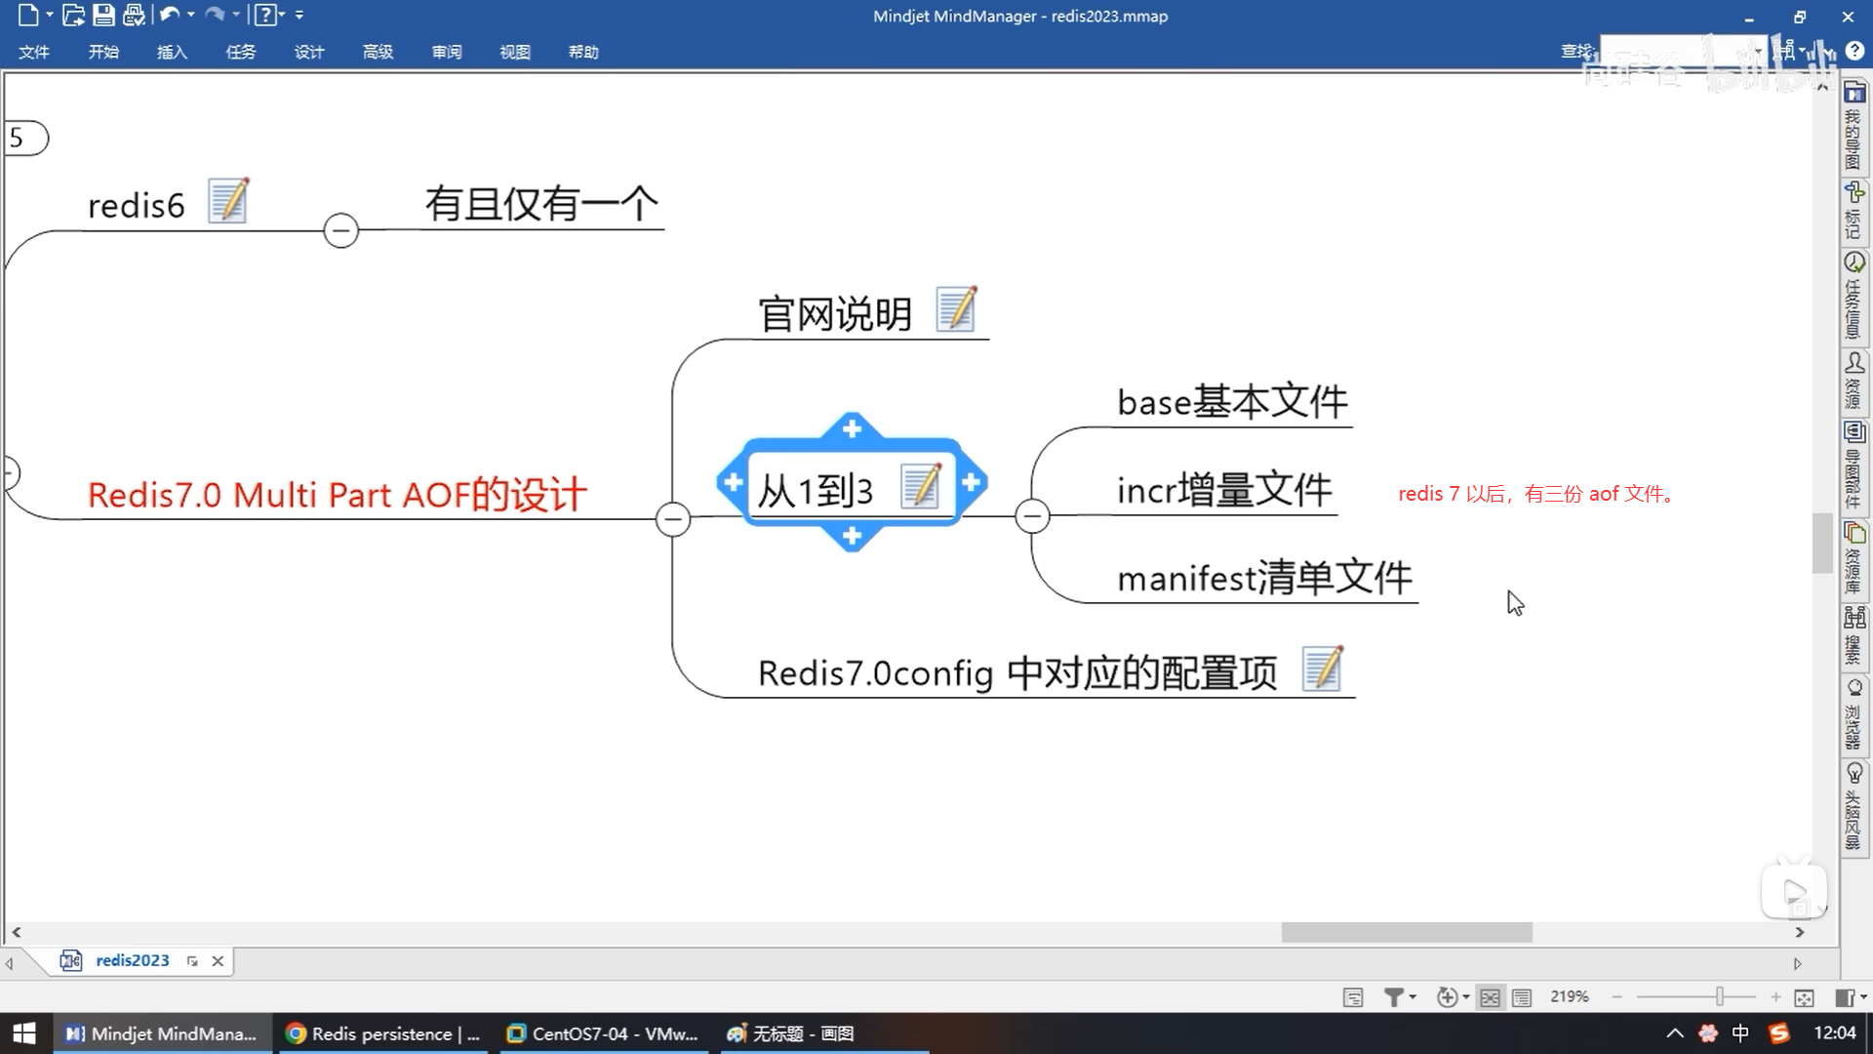Viewport: 1873px width, 1054px height.
Task: Collapse the redis6 branch
Action: [340, 230]
